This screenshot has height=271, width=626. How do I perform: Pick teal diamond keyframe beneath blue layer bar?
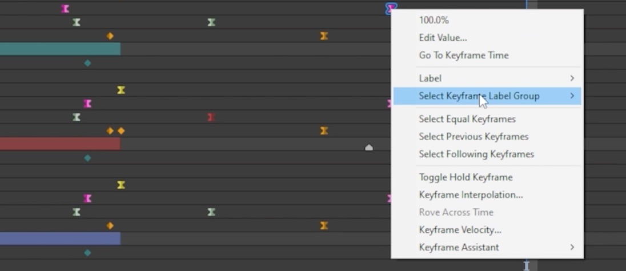(87, 253)
